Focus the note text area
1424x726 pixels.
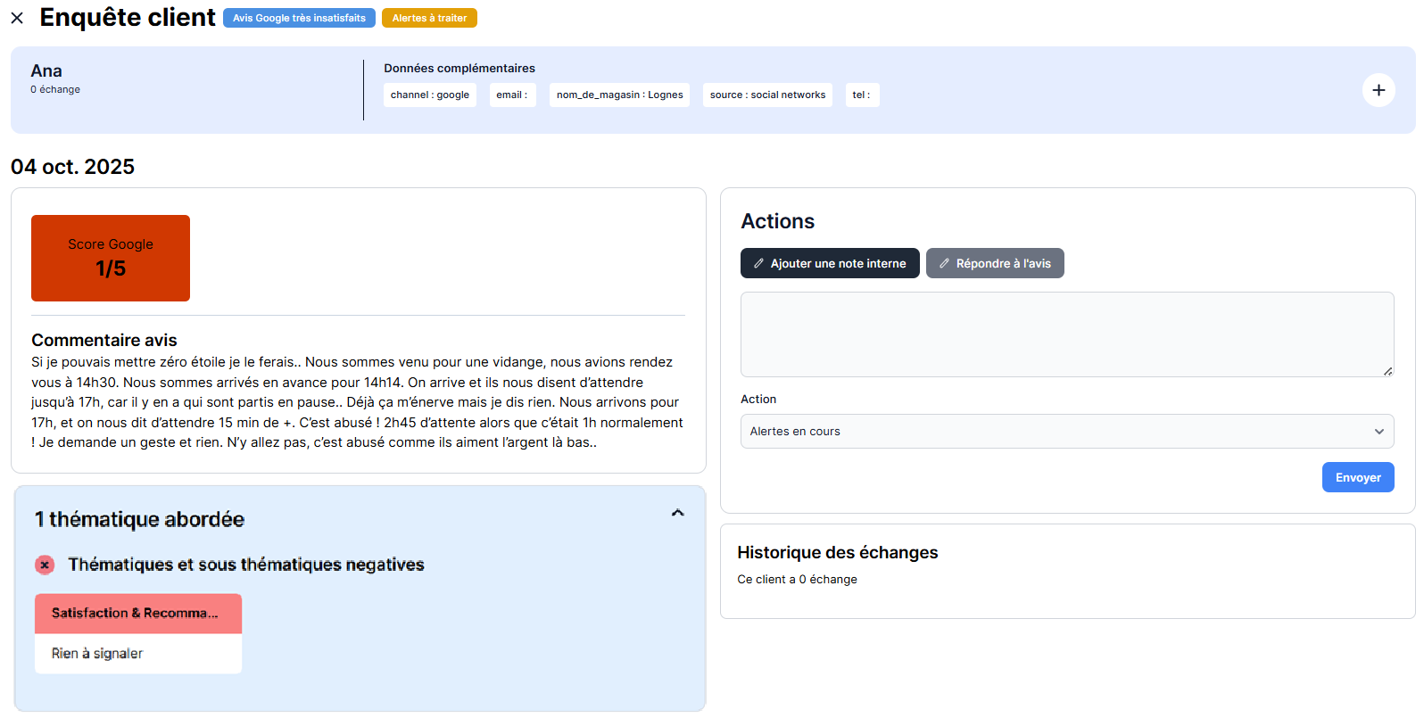tap(1066, 334)
